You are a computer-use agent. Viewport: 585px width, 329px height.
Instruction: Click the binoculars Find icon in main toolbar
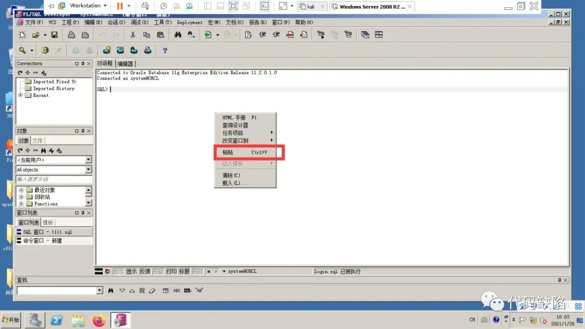pos(178,35)
